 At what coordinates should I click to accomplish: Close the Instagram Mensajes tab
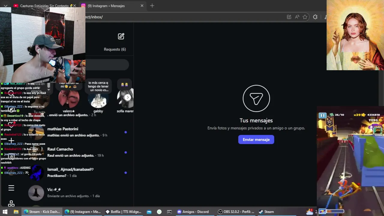point(142,6)
